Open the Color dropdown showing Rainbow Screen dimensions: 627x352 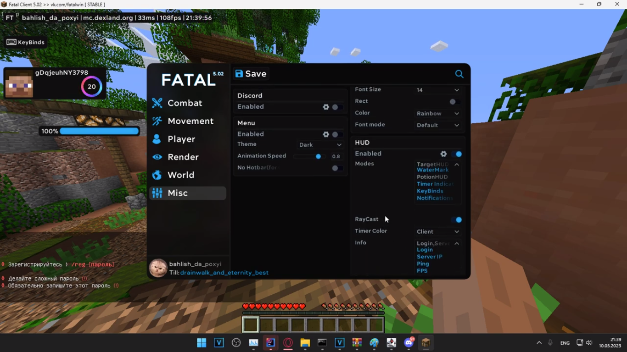pos(438,114)
